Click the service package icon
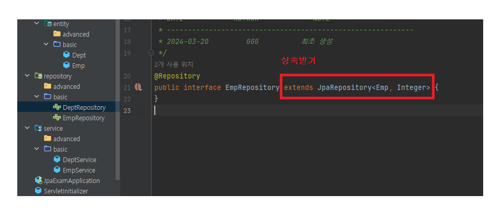This screenshot has height=217, width=502. point(38,128)
